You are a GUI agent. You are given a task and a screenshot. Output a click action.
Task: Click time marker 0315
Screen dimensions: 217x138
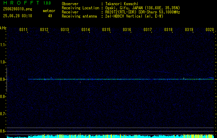106,29
